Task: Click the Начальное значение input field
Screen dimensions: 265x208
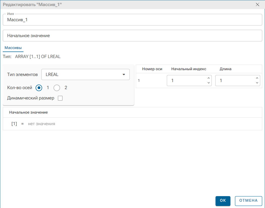Action: (x=132, y=36)
